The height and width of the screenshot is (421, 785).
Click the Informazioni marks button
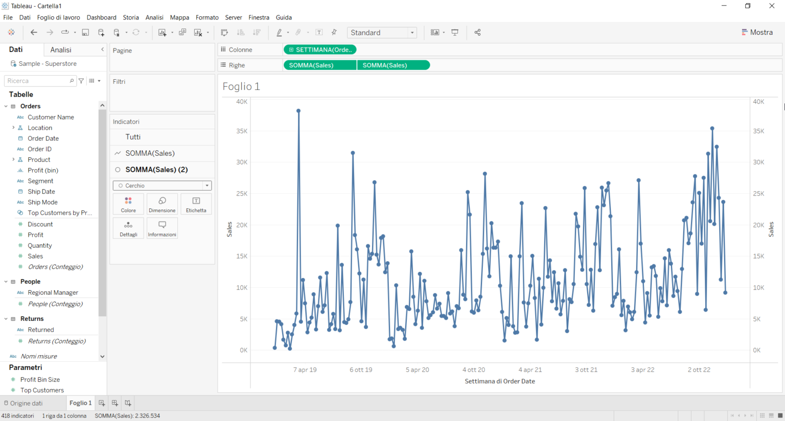pyautogui.click(x=162, y=228)
